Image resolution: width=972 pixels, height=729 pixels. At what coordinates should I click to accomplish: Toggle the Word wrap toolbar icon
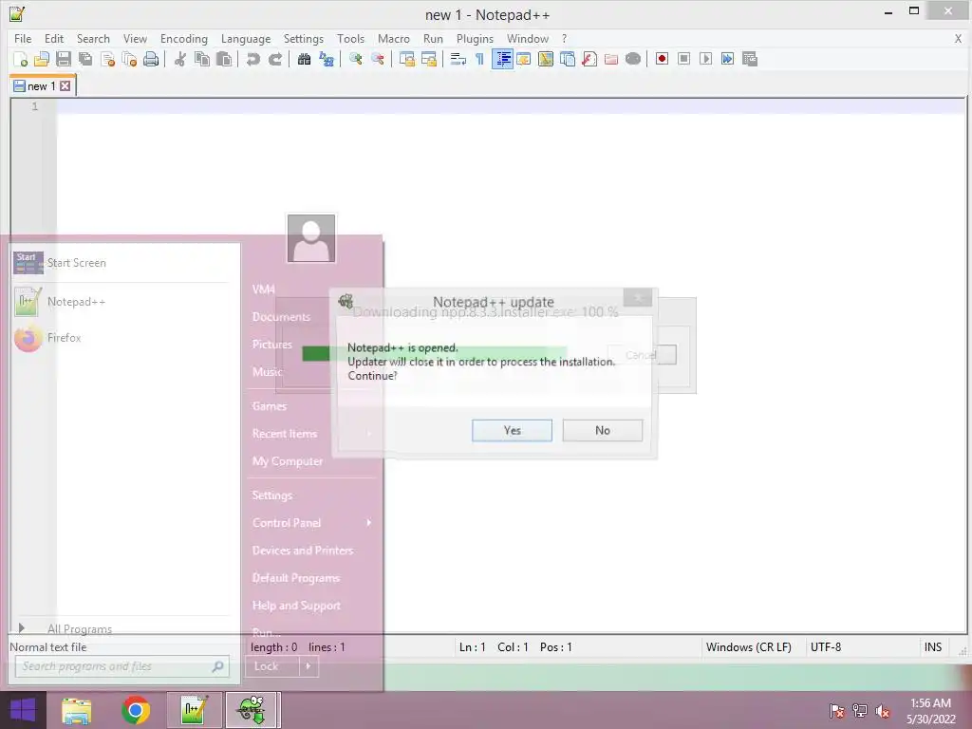[x=458, y=59]
